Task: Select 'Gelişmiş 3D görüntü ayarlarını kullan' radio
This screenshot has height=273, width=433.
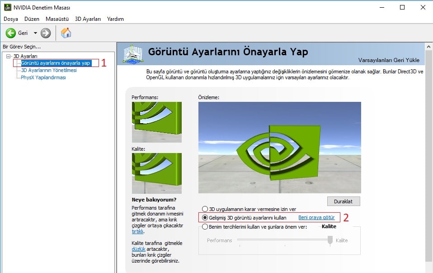Action: [x=205, y=218]
